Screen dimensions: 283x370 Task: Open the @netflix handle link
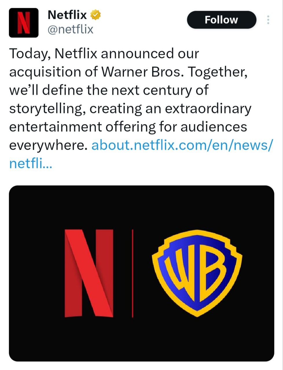(x=70, y=29)
